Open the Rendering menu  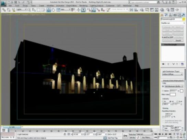83,5
